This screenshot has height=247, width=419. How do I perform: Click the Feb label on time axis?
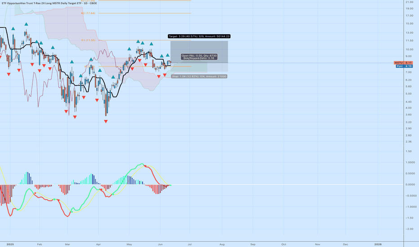pos(40,244)
